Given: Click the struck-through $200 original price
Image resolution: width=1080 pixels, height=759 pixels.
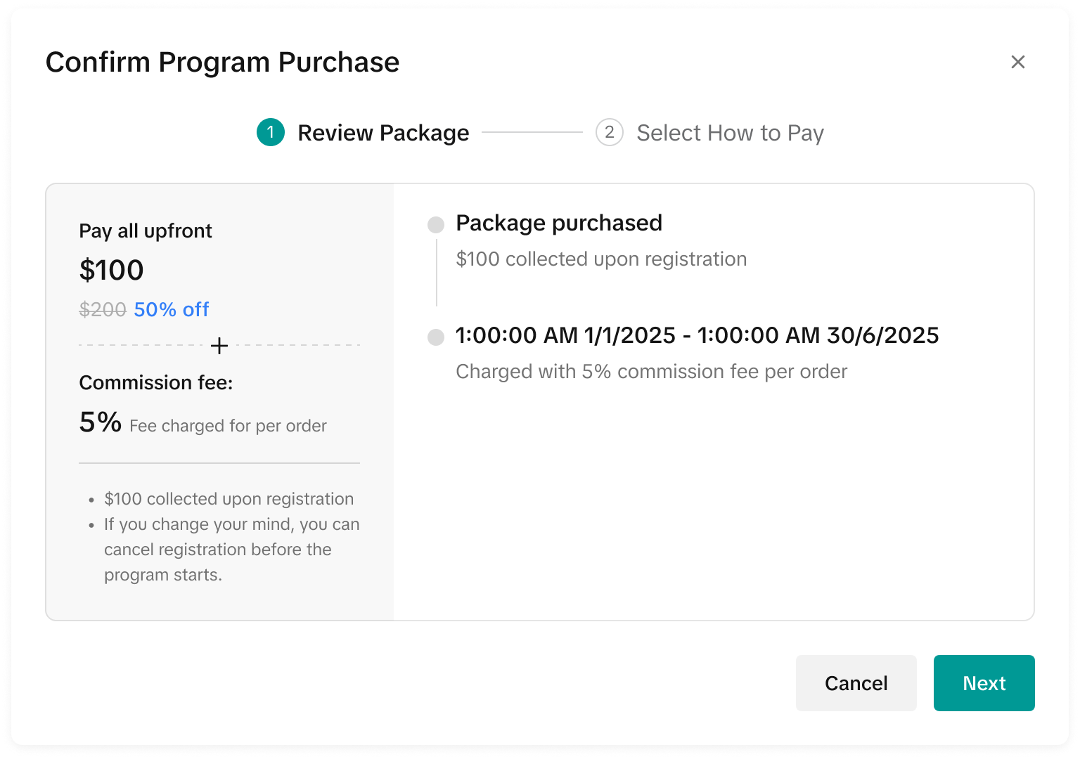Looking at the screenshot, I should click(x=103, y=309).
